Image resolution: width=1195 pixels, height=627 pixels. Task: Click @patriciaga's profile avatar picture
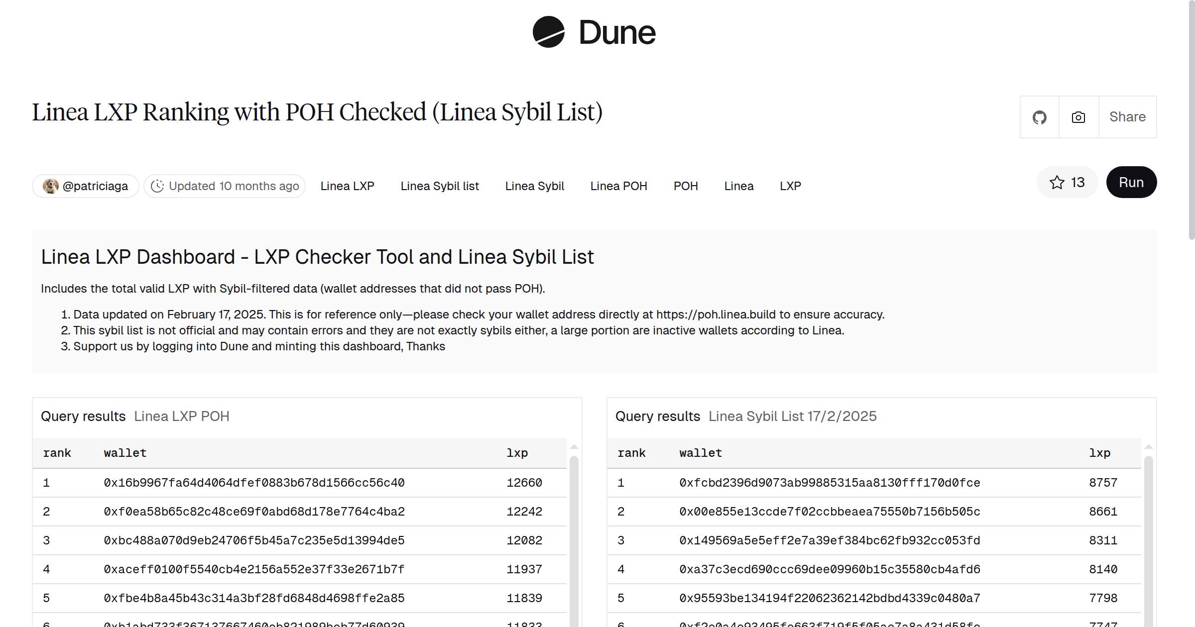tap(51, 186)
